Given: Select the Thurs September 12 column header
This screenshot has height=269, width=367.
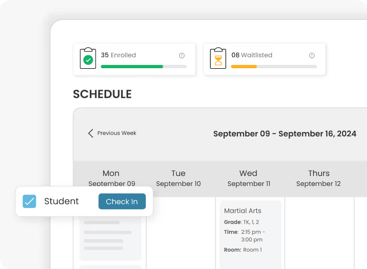Looking at the screenshot, I should pyautogui.click(x=318, y=178).
